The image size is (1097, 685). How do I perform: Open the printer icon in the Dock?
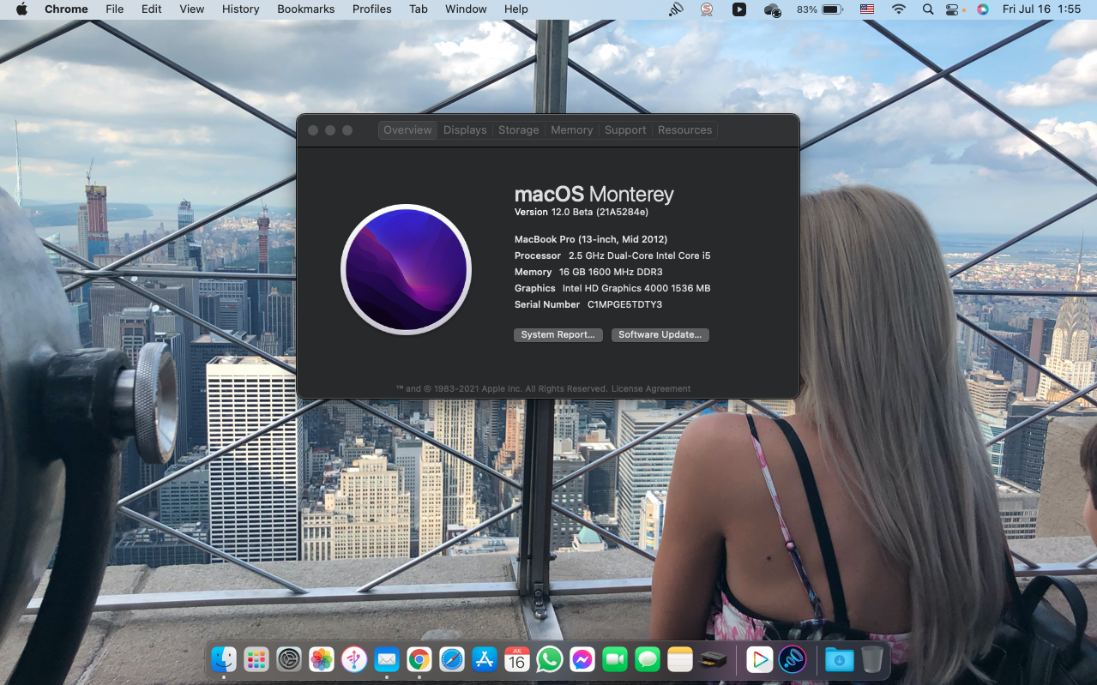point(713,659)
